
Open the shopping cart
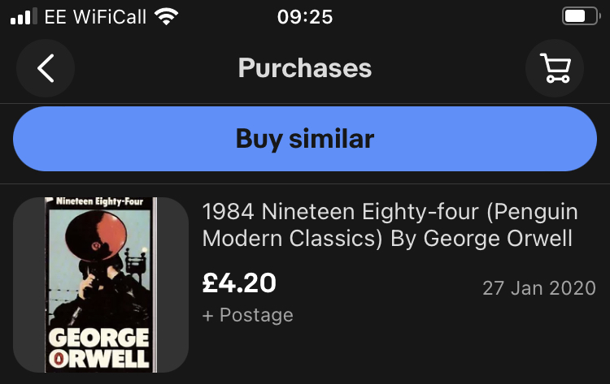pos(555,69)
